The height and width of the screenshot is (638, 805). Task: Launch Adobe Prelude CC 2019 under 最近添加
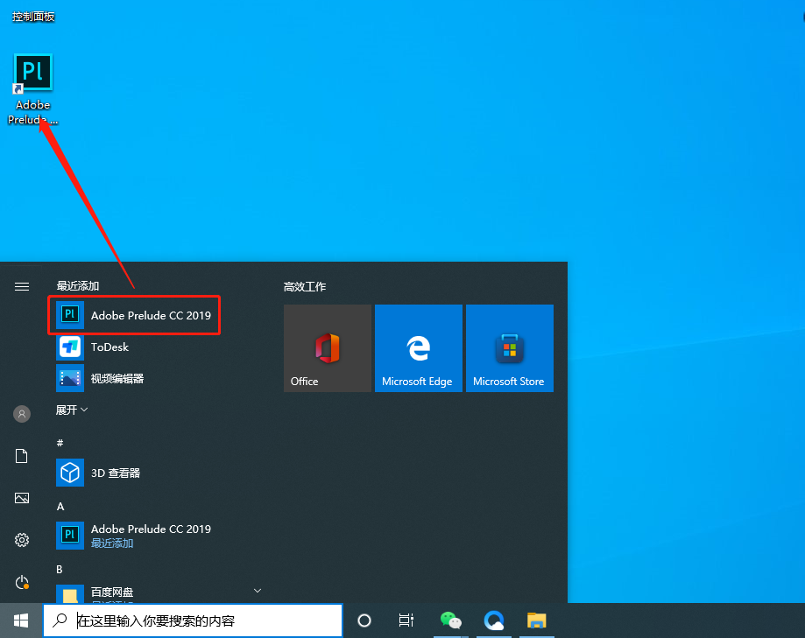coord(134,315)
